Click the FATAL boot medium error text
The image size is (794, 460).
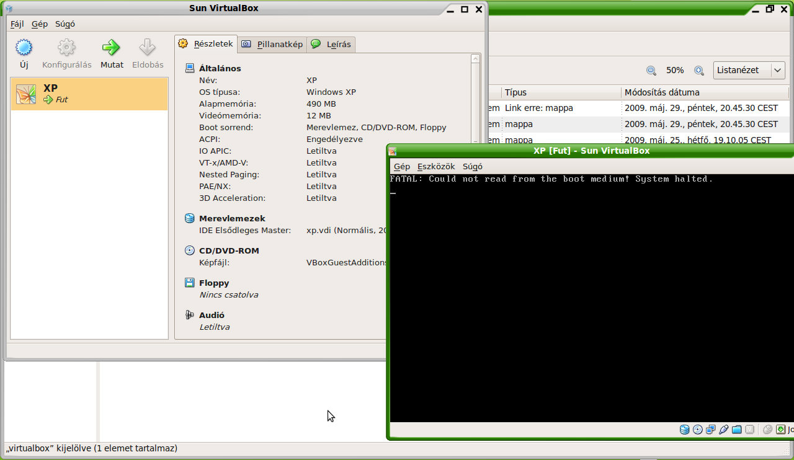pyautogui.click(x=551, y=179)
